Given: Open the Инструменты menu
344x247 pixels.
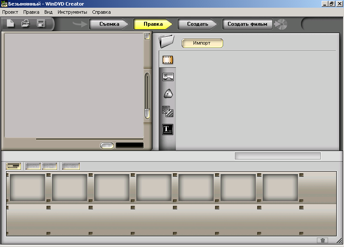Looking at the screenshot, I should point(72,12).
